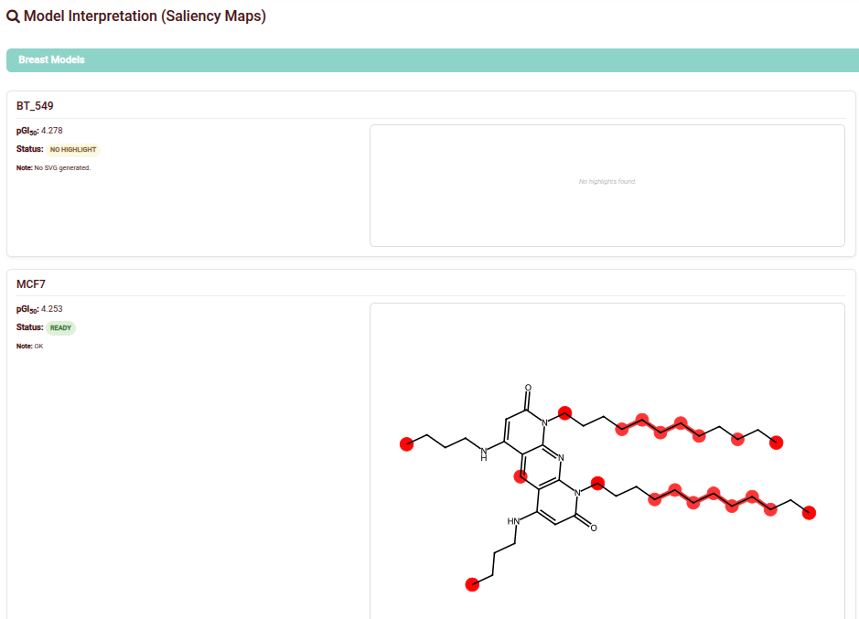Click the 'No highlights found.' placeholder text
Screen dimensions: 859x619
tap(607, 182)
